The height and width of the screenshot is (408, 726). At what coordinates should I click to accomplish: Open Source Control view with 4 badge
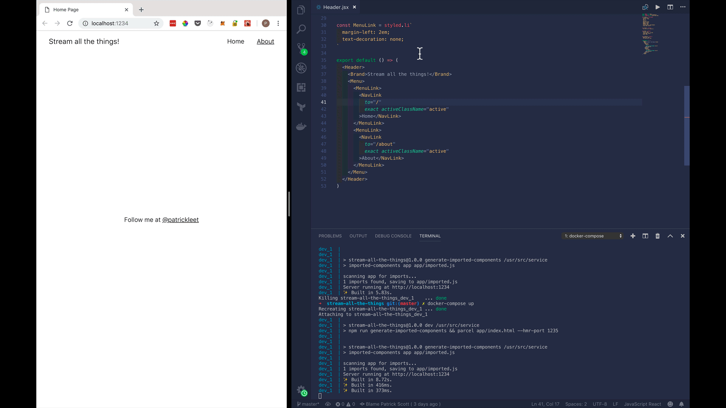[301, 48]
